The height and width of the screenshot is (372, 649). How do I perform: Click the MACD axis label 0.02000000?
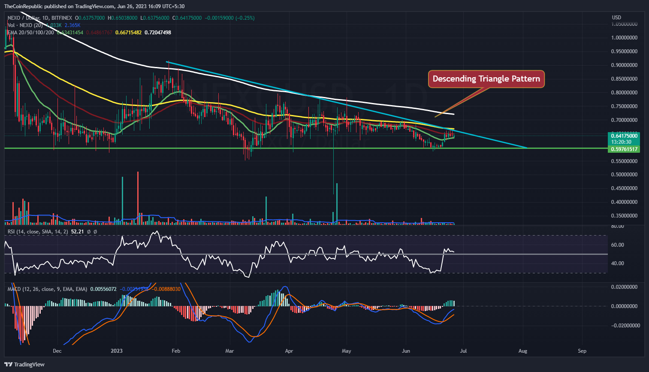coord(624,287)
